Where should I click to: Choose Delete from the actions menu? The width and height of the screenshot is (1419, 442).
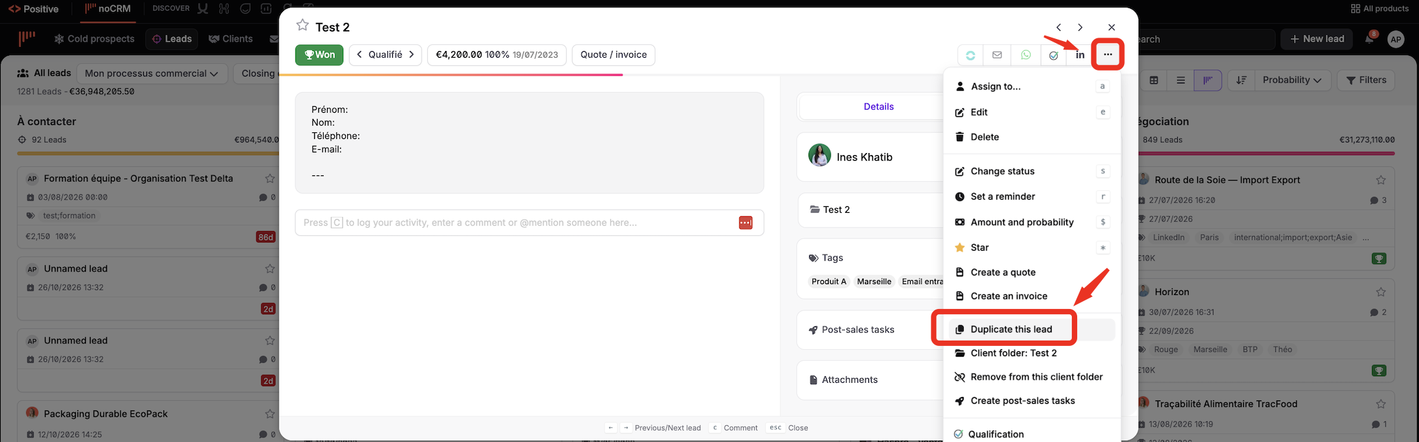click(1032, 137)
